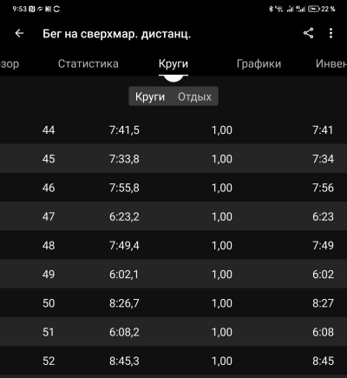Tap the sync circle status icon
This screenshot has height=378, width=347.
pyautogui.click(x=56, y=9)
